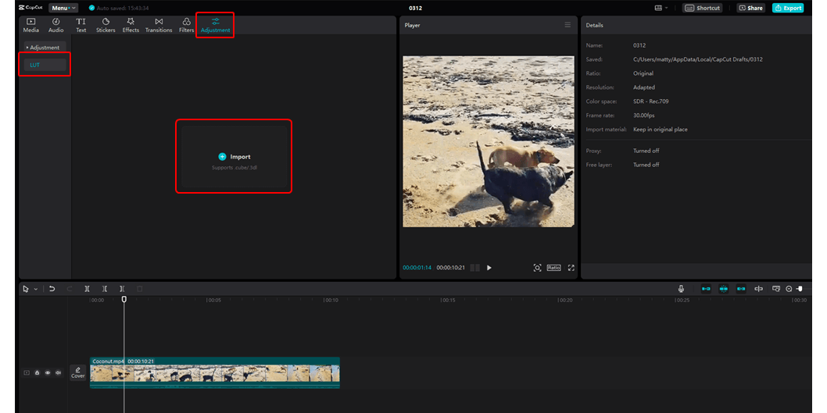
Task: Open the Stickers panel
Action: tap(106, 25)
